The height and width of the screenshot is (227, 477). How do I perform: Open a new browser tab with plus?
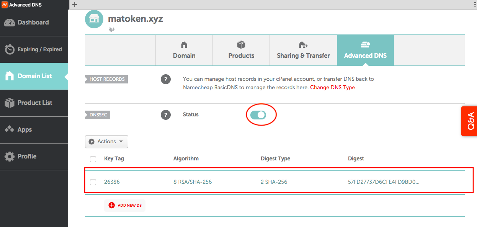coord(75,5)
